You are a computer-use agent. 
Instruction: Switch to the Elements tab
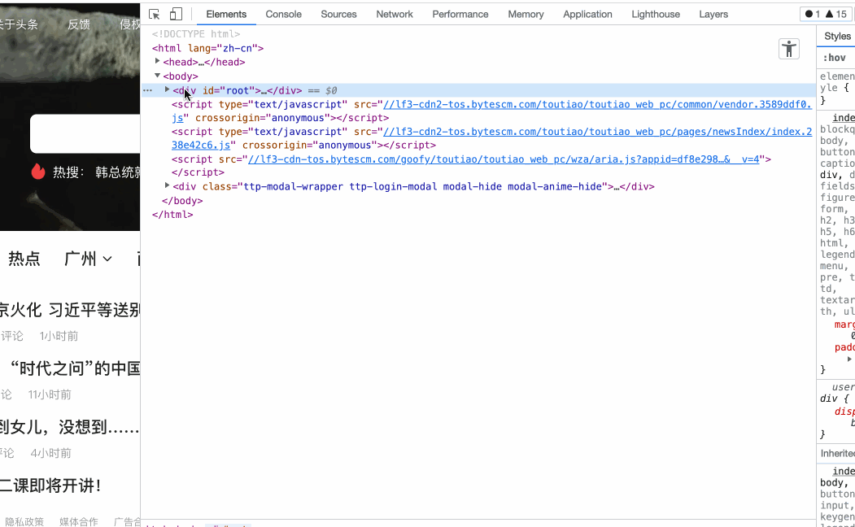(x=226, y=14)
